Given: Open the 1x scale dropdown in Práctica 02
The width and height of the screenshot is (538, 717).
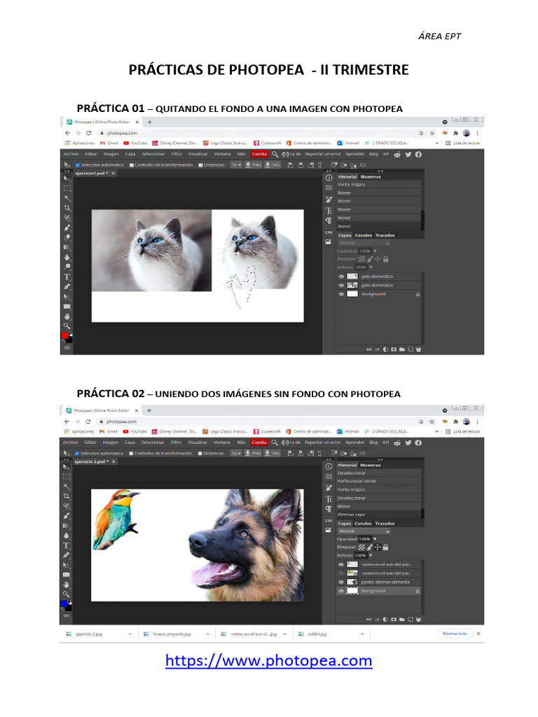Looking at the screenshot, I should [x=235, y=454].
